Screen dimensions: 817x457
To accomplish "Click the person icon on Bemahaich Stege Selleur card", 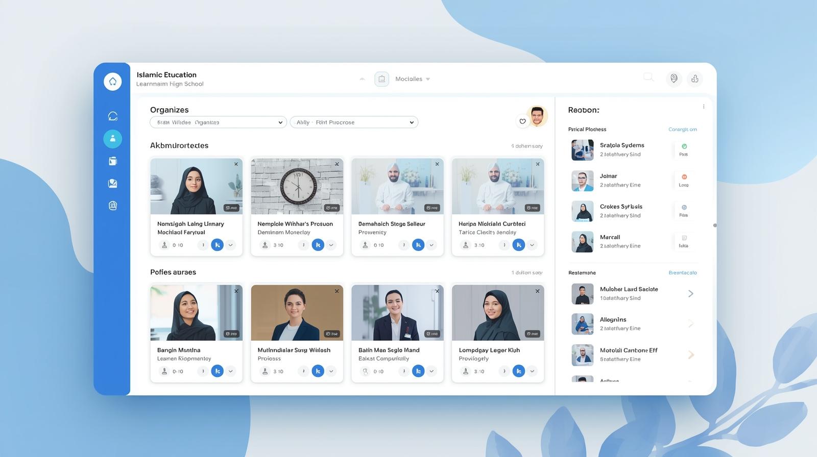I will tap(365, 245).
